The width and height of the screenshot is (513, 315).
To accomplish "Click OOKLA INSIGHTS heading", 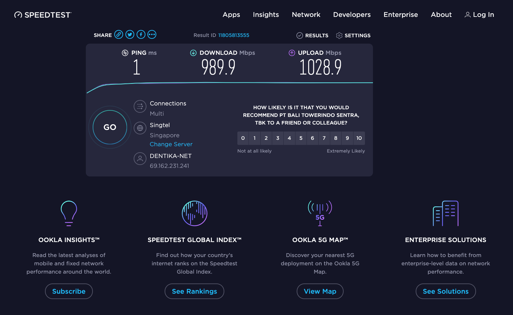I will [x=69, y=240].
